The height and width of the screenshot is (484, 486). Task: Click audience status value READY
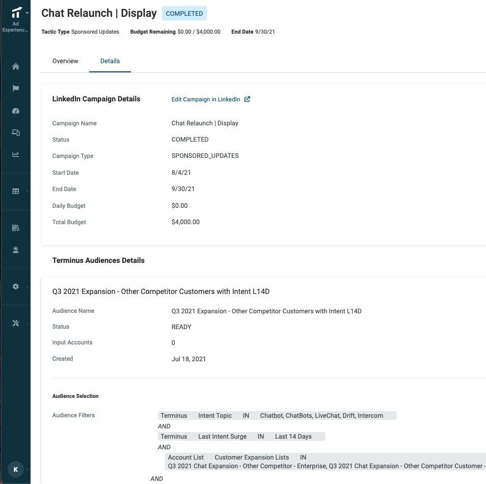pyautogui.click(x=181, y=327)
